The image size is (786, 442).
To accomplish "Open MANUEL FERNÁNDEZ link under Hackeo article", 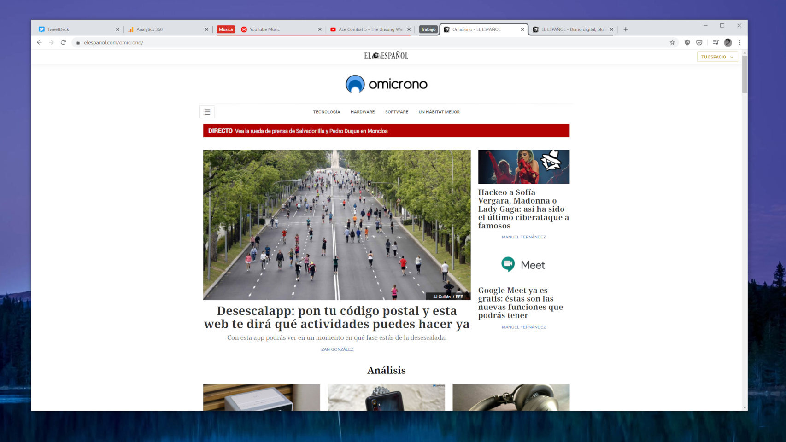I will tap(523, 237).
